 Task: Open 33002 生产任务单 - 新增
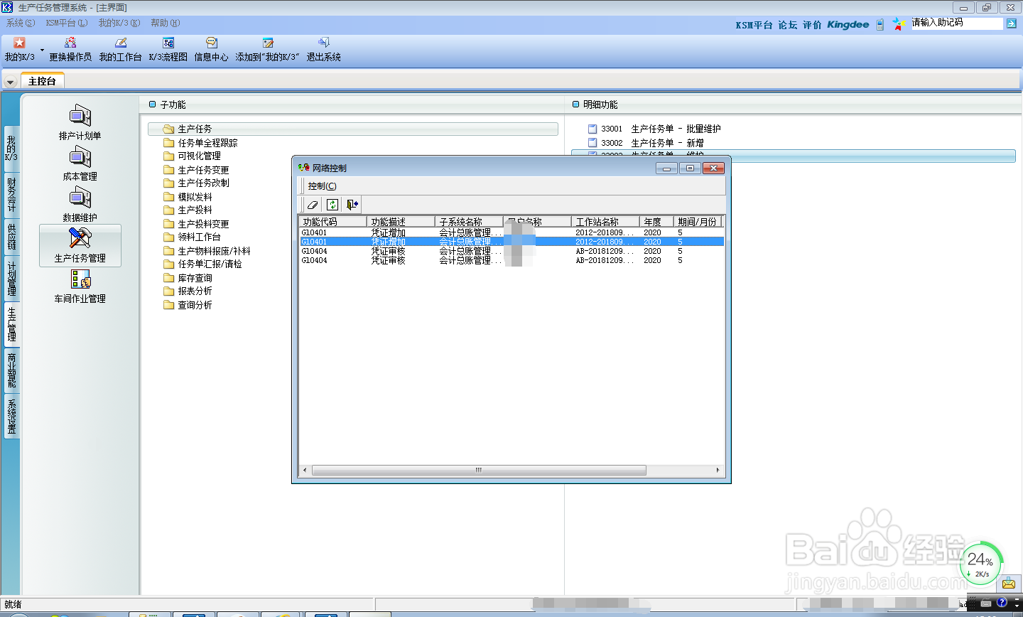(x=646, y=143)
